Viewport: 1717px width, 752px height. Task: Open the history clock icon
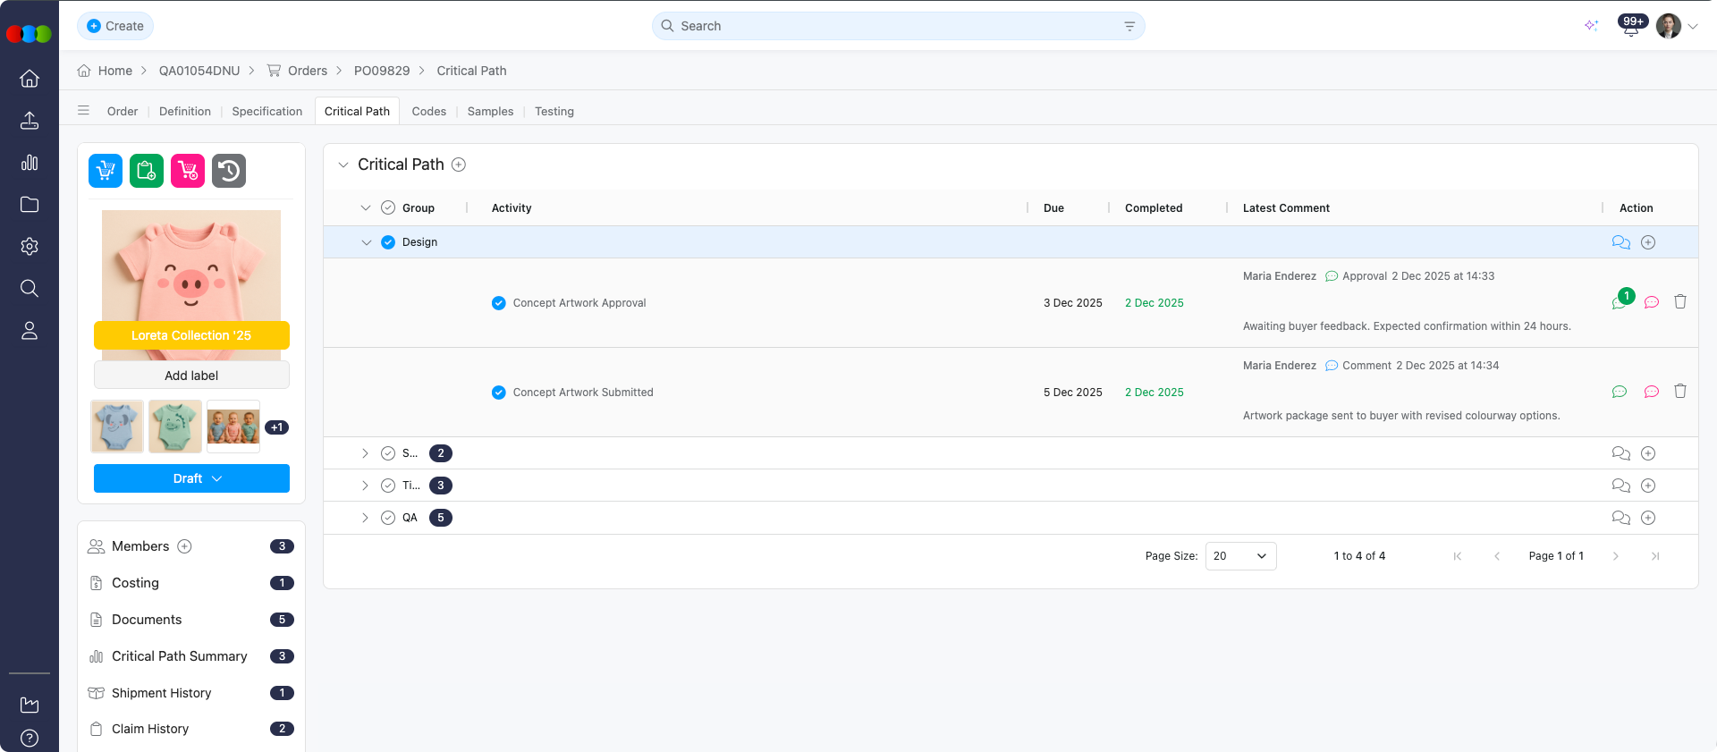coord(229,171)
